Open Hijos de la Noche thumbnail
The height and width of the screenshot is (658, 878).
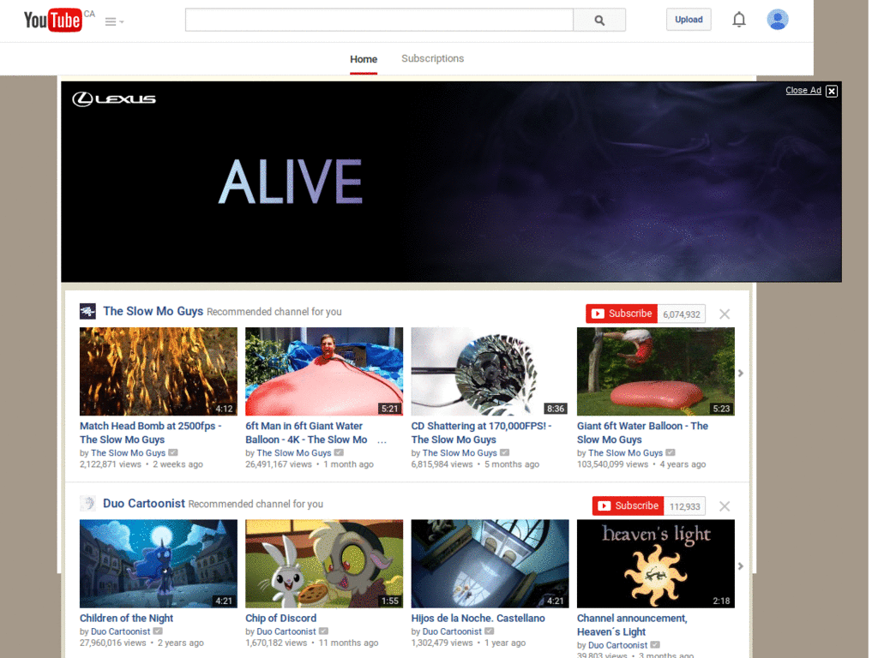490,564
